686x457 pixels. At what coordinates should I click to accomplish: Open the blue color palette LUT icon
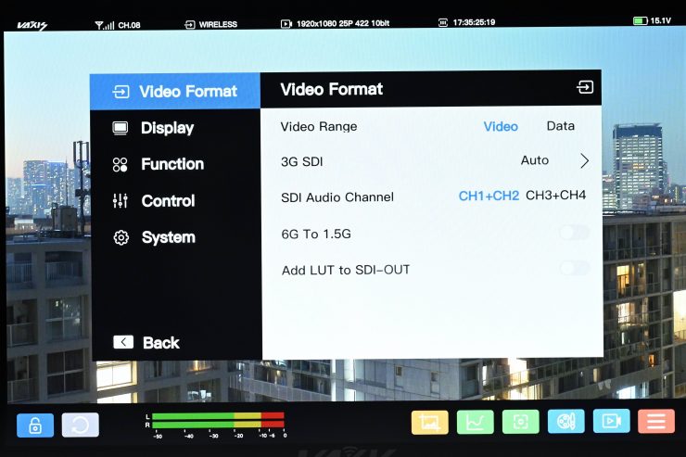(x=565, y=422)
